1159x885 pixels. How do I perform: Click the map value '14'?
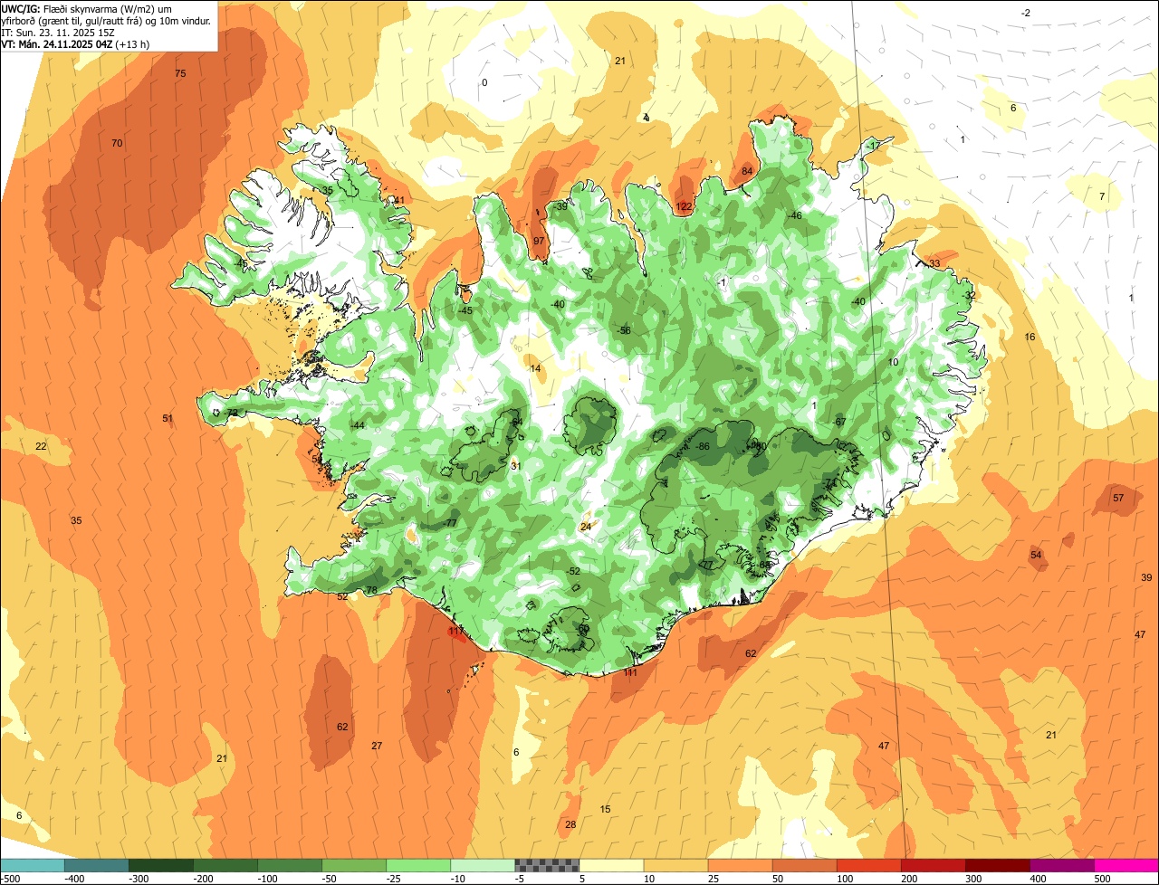pyautogui.click(x=535, y=368)
